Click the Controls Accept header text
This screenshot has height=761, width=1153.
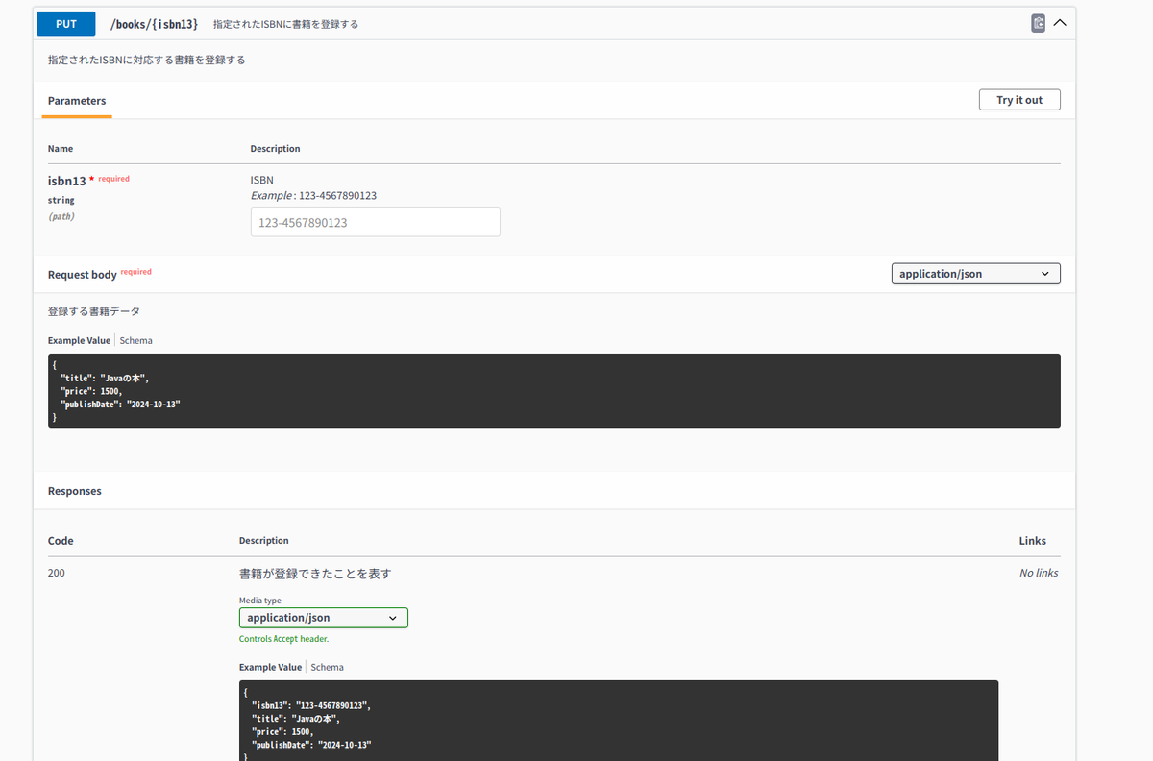282,638
